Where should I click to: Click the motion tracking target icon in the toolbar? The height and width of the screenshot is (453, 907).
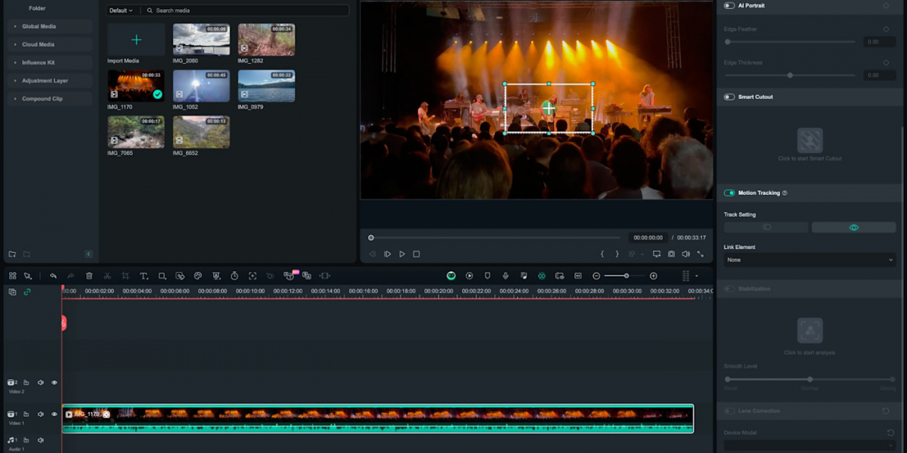(252, 276)
